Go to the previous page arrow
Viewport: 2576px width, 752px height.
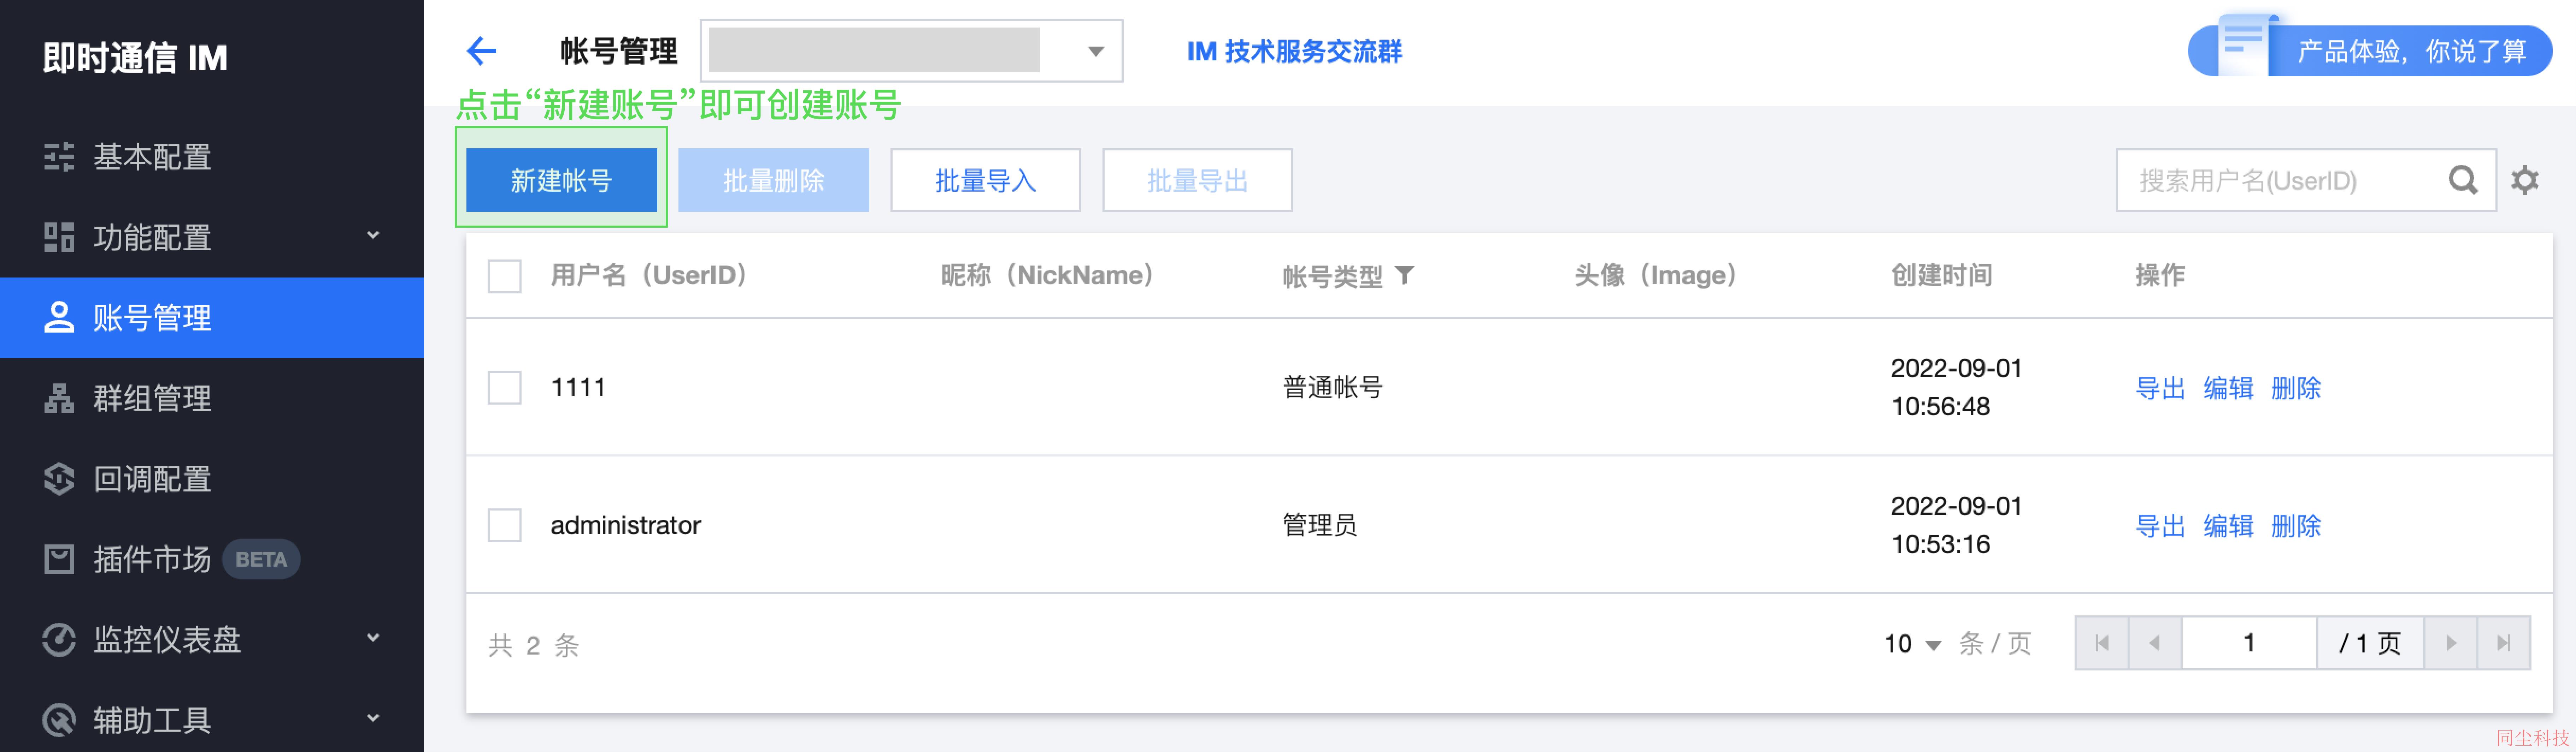coord(2155,643)
